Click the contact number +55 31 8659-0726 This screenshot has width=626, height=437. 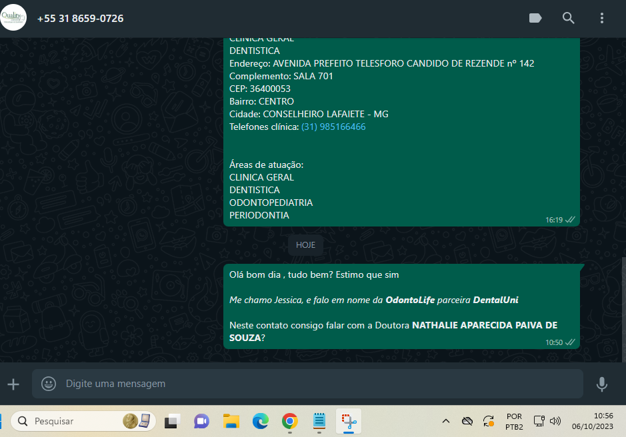tap(80, 19)
